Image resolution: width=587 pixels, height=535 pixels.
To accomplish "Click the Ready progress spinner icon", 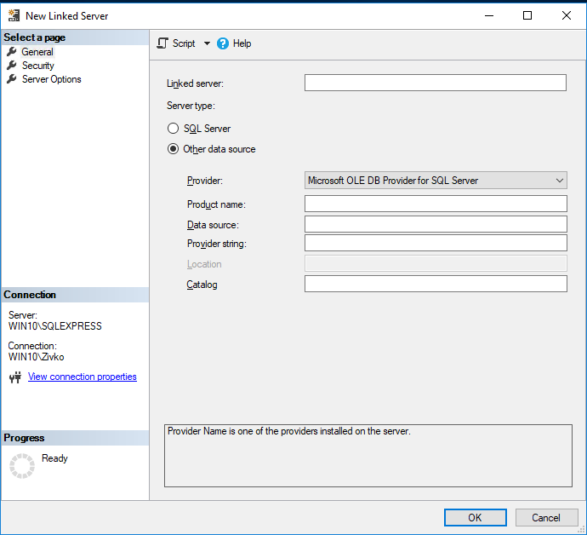I will coord(22,466).
